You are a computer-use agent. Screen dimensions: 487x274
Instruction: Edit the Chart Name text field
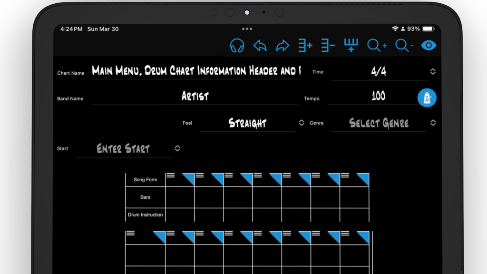tap(196, 71)
